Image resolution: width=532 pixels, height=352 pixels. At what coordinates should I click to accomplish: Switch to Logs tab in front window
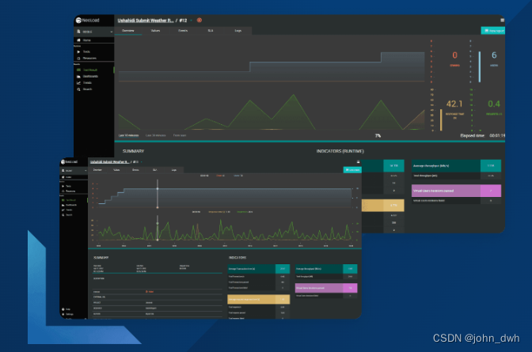click(x=174, y=170)
